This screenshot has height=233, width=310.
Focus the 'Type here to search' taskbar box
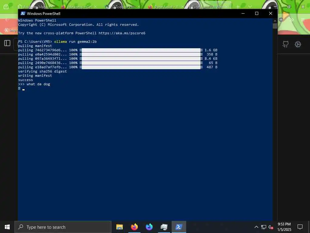[63, 227]
